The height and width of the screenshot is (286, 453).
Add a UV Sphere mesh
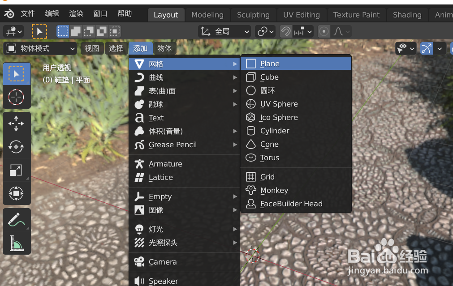(296, 104)
